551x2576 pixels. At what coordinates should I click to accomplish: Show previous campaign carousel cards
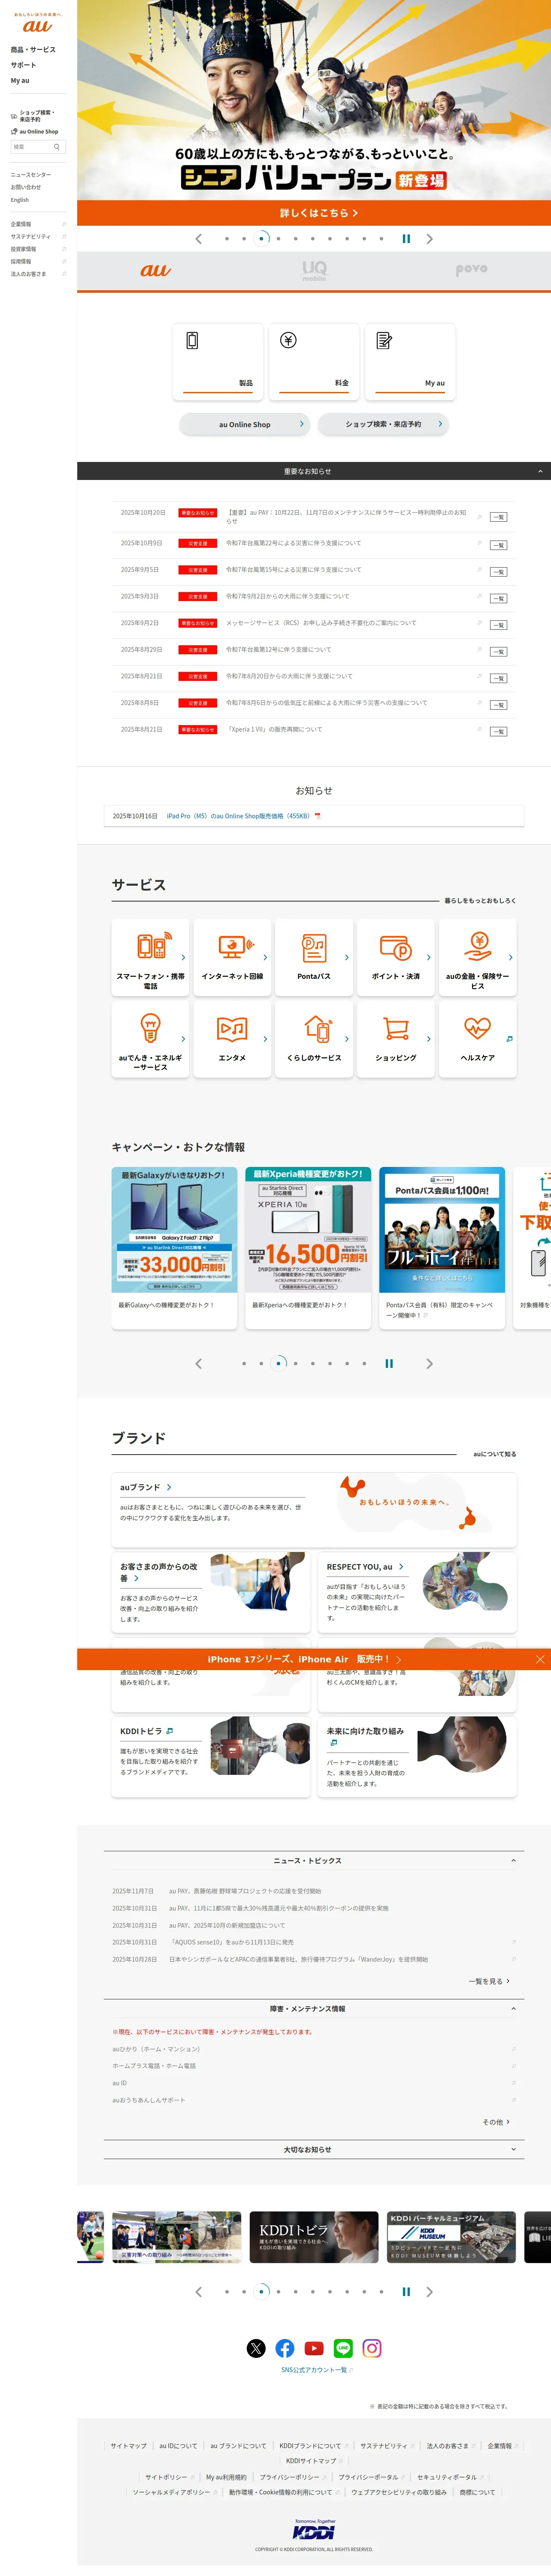coord(198,1363)
